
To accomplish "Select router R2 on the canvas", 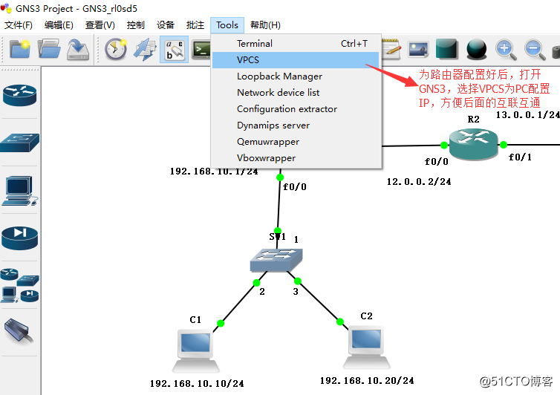I will 473,143.
